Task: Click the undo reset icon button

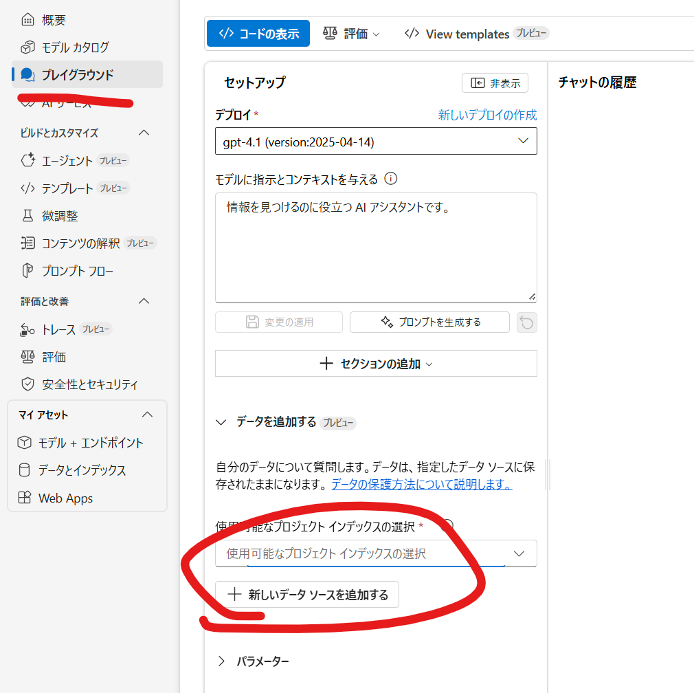Action: tap(527, 322)
